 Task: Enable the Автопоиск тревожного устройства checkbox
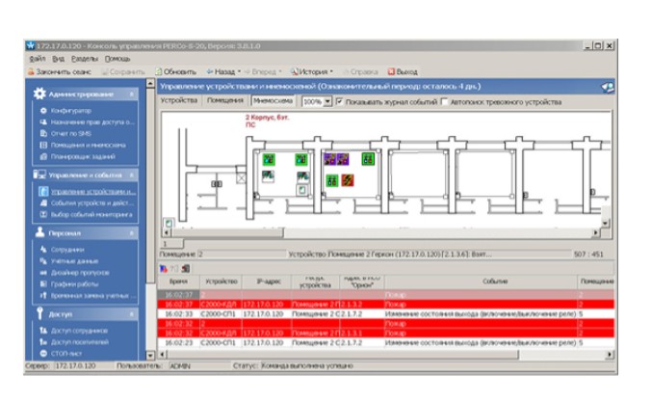tap(444, 100)
